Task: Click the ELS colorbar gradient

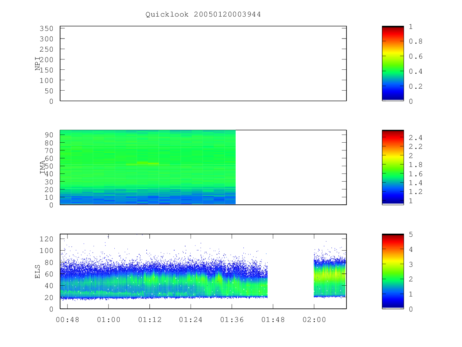Action: point(393,271)
